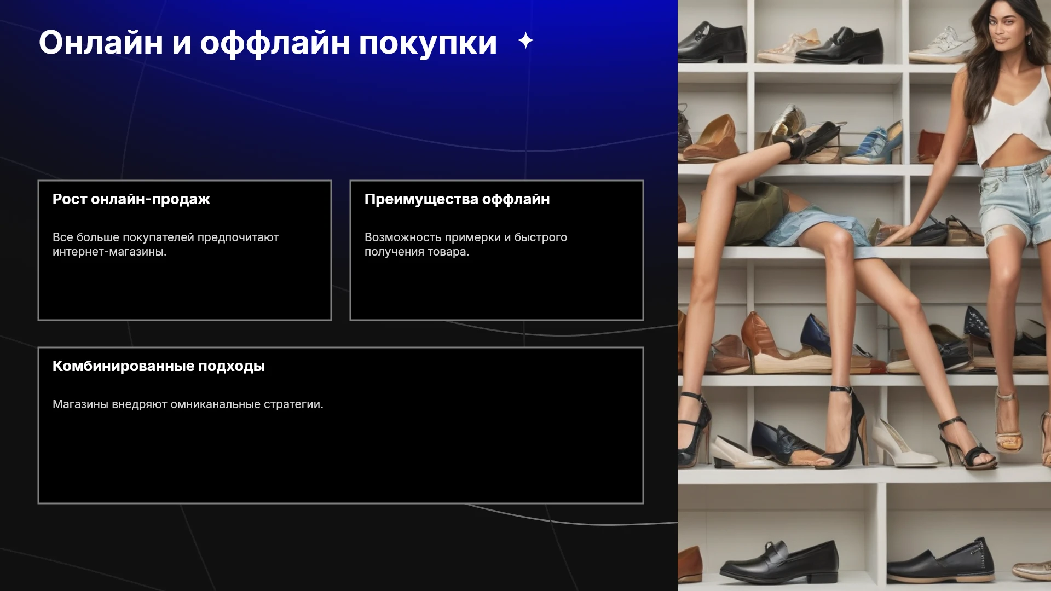Click the woman's white crop top
Screen dimensions: 1051x591
coord(1010,117)
